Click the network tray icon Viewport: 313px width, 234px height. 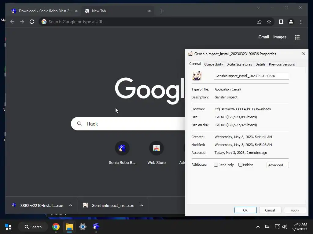[277, 227]
